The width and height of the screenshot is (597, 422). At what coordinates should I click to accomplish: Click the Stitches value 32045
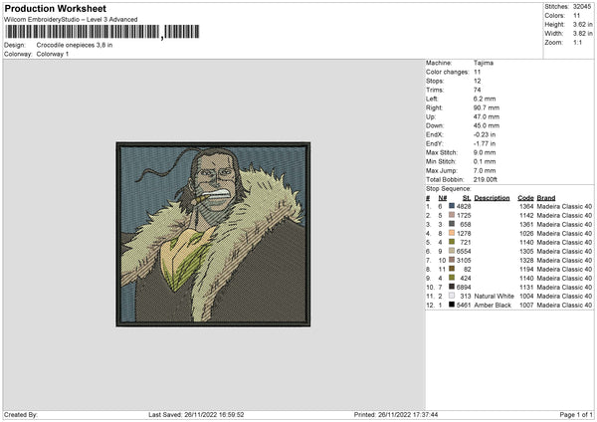(x=582, y=7)
